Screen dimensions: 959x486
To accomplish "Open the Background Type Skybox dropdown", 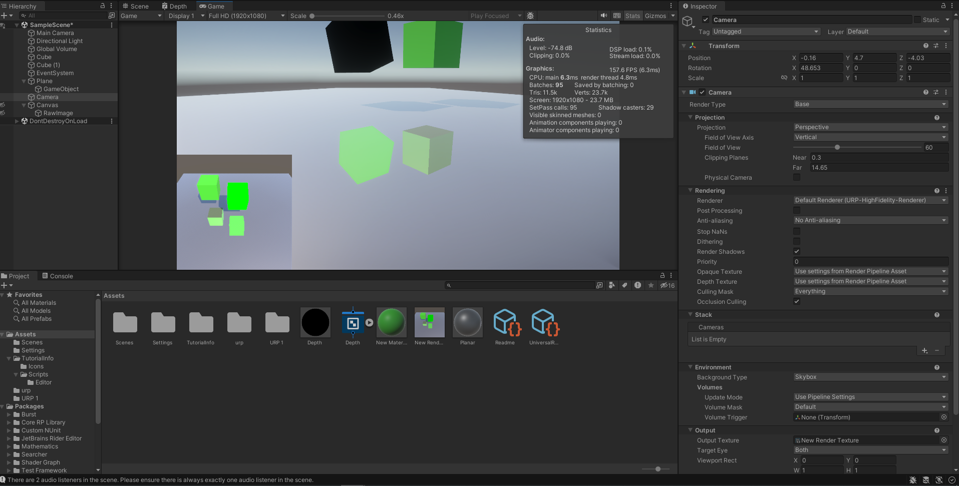I will click(870, 377).
